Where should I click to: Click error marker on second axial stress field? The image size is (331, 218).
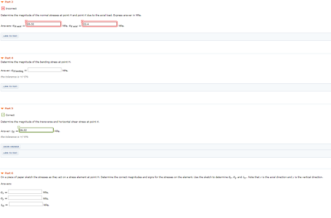(82, 21)
